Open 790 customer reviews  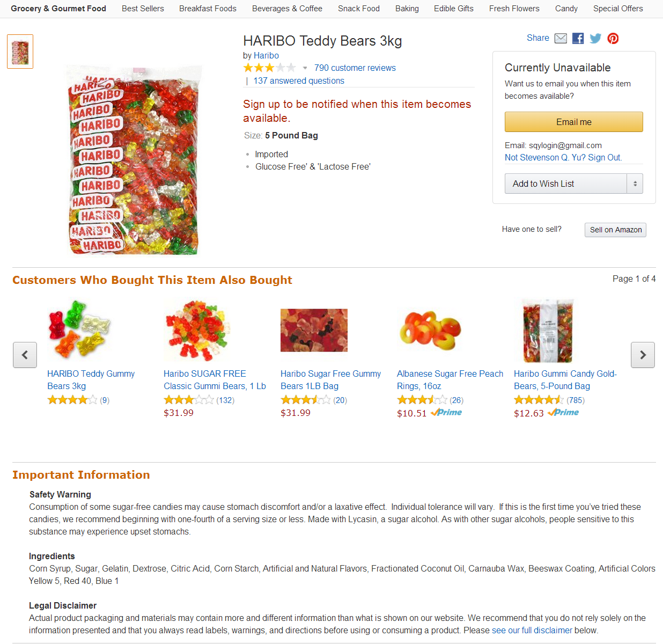click(355, 68)
